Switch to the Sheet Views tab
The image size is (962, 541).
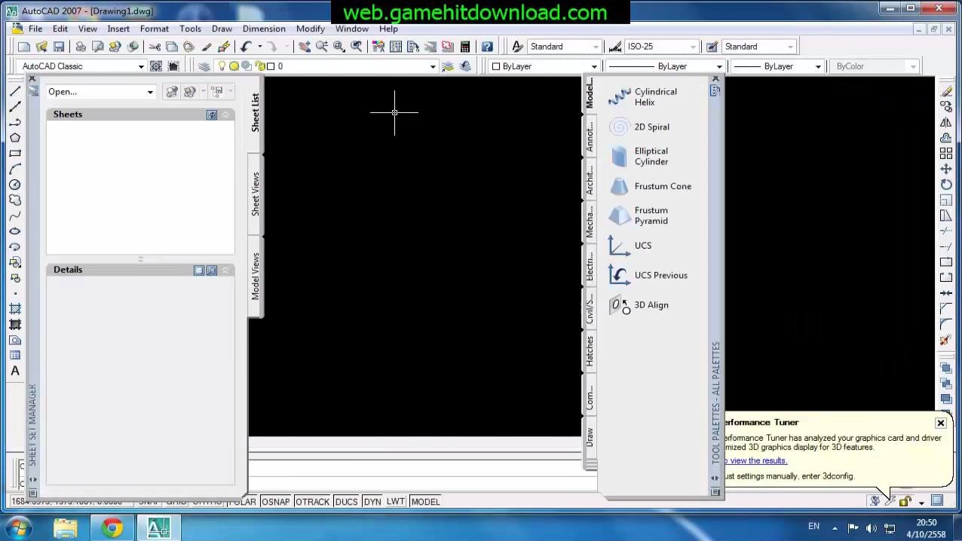point(256,194)
